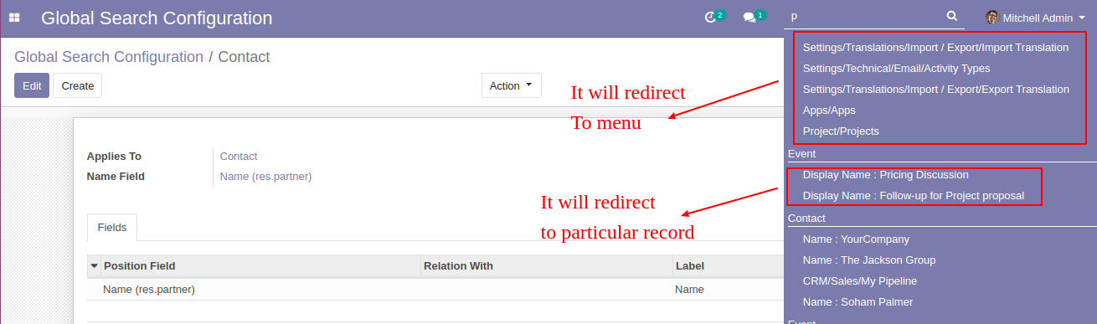Select CRM/Sales/My Pipeline result

[860, 281]
